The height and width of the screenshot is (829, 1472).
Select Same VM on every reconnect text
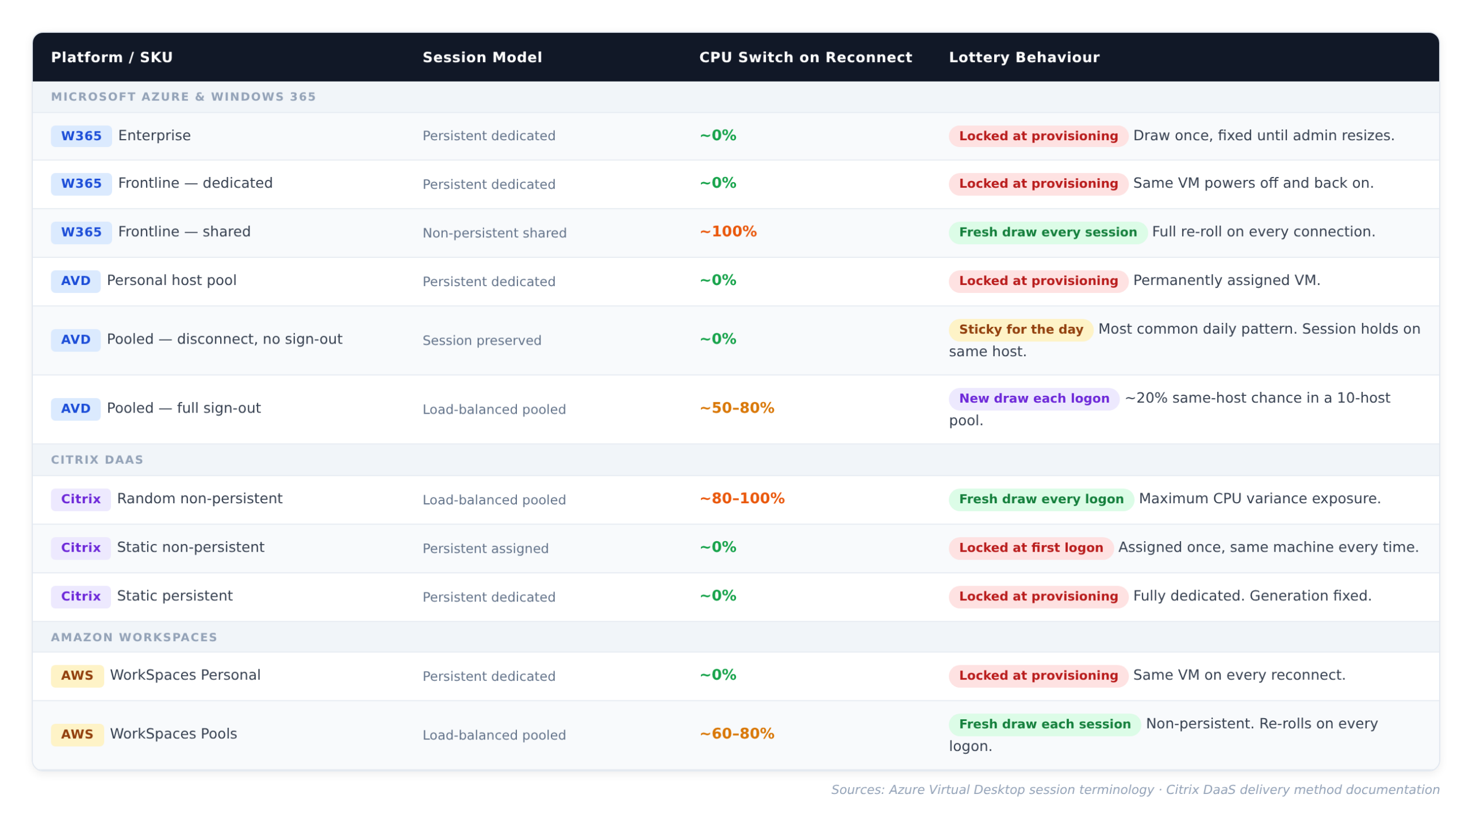tap(1239, 675)
